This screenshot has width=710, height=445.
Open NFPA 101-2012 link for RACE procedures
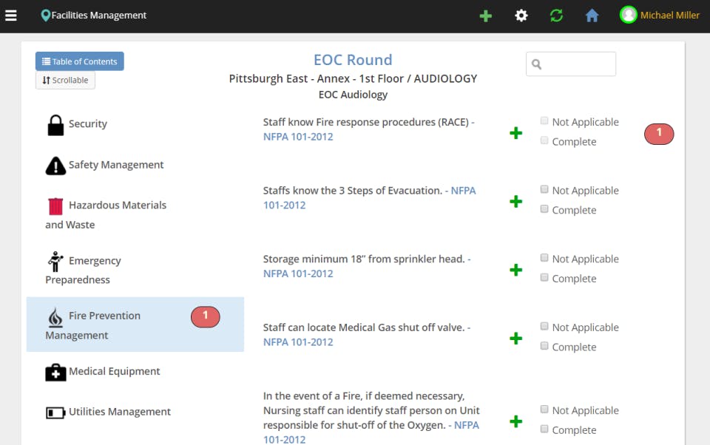(x=298, y=137)
